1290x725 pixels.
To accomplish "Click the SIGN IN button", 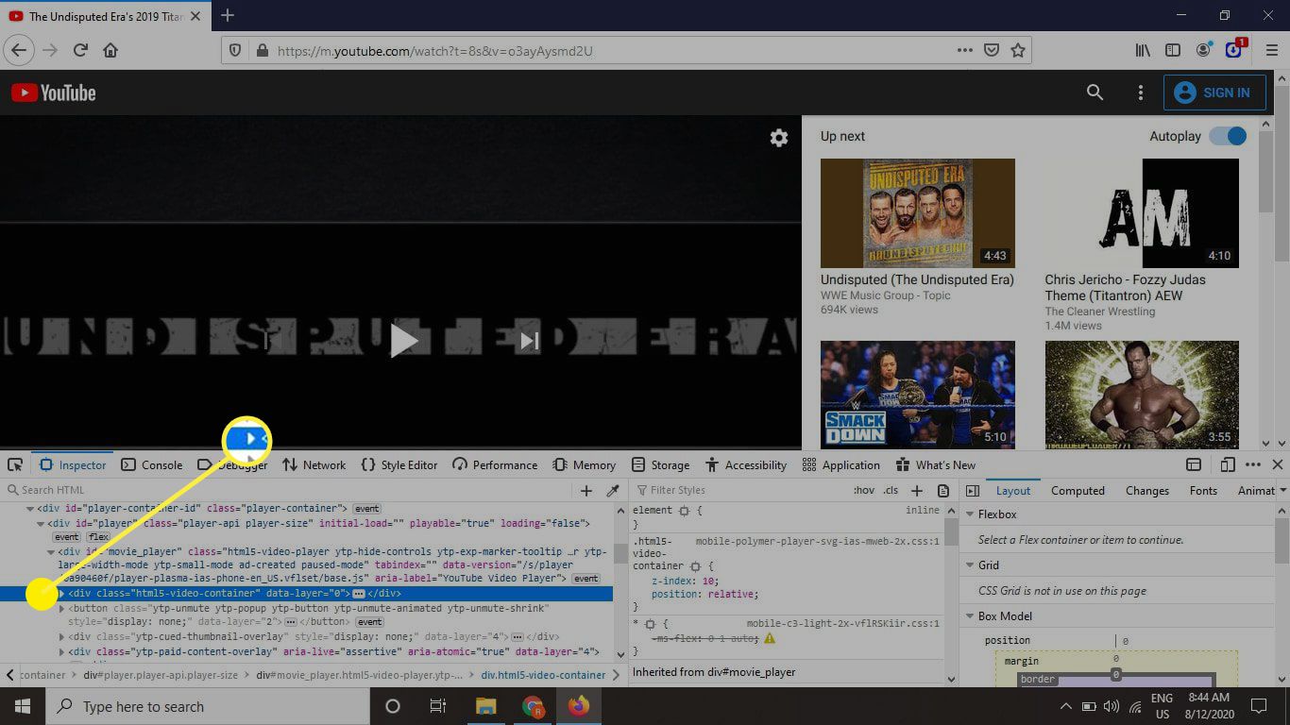I will (1214, 93).
